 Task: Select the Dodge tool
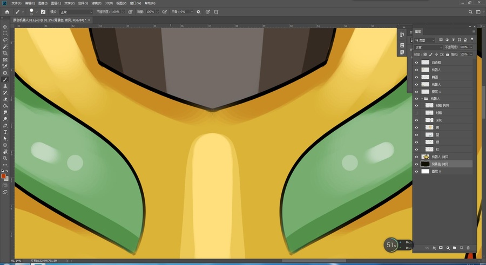pos(5,119)
